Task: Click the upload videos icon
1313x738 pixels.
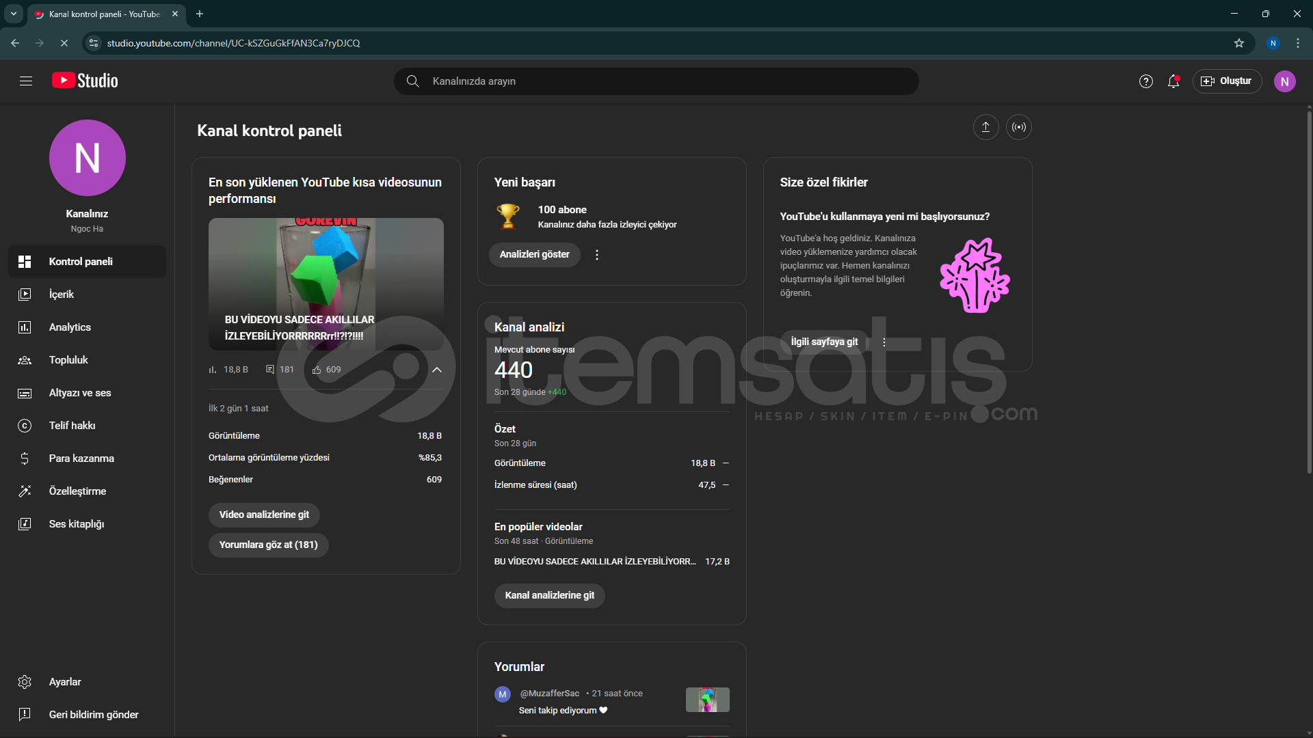Action: pyautogui.click(x=985, y=127)
